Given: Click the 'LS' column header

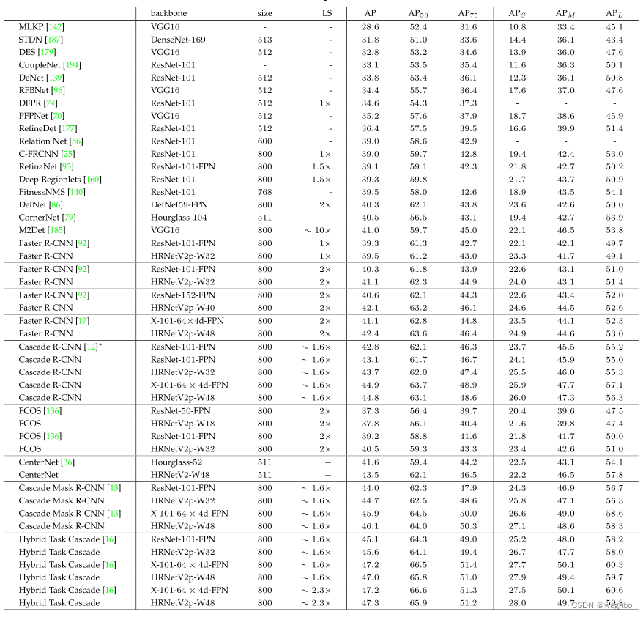Looking at the screenshot, I should point(327,13).
